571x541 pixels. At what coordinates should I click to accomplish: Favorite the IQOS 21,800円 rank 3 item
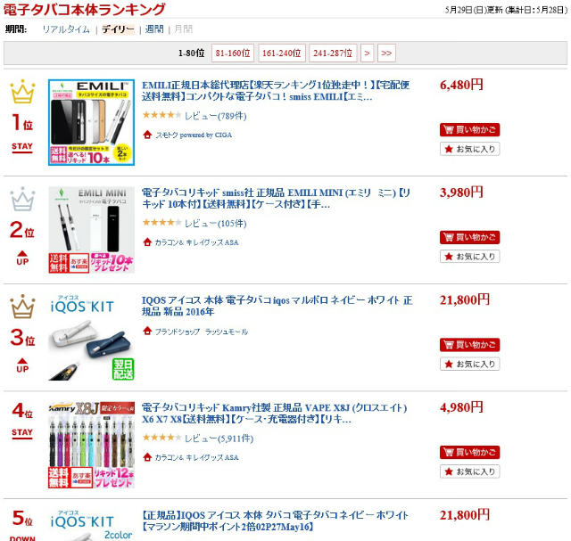click(469, 364)
